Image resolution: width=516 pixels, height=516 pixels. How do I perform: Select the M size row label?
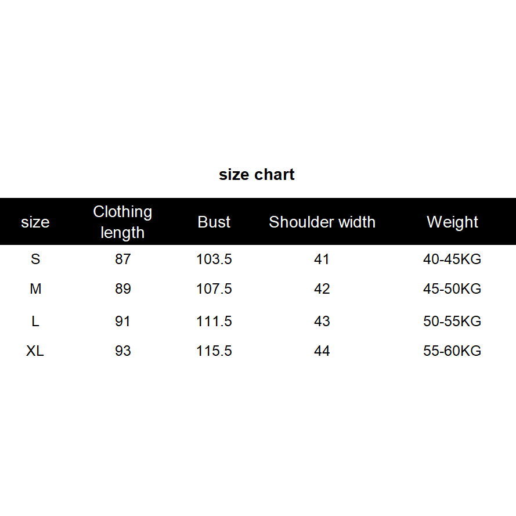click(35, 289)
